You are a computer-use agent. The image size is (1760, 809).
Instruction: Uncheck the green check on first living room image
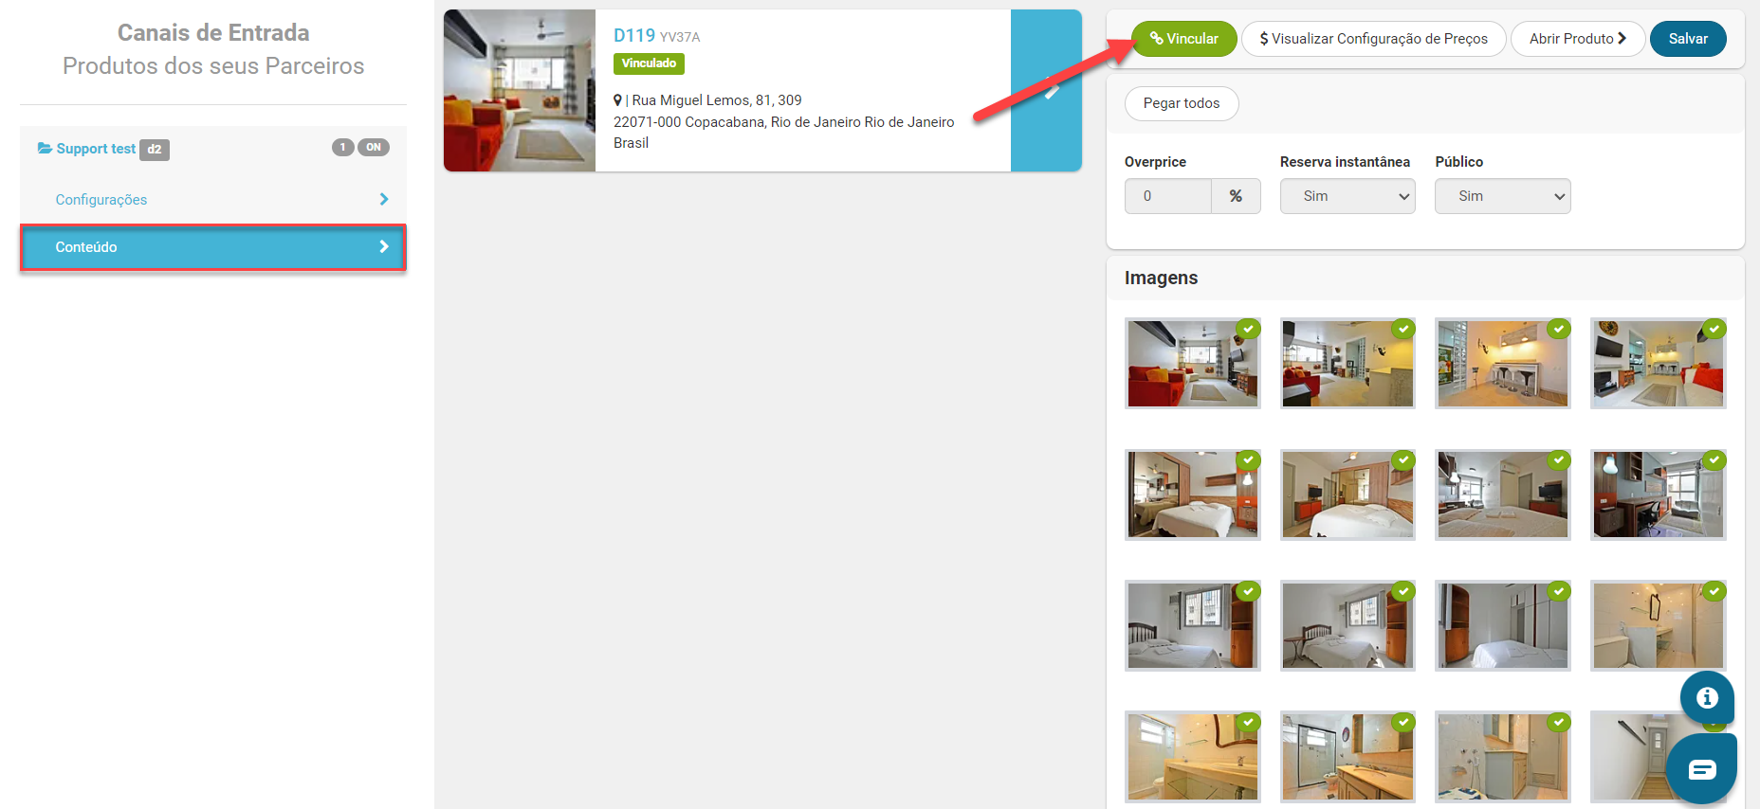pos(1248,329)
